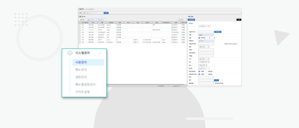Open the 권한 selection dropdown
The image size is (299, 128).
[x=204, y=47]
